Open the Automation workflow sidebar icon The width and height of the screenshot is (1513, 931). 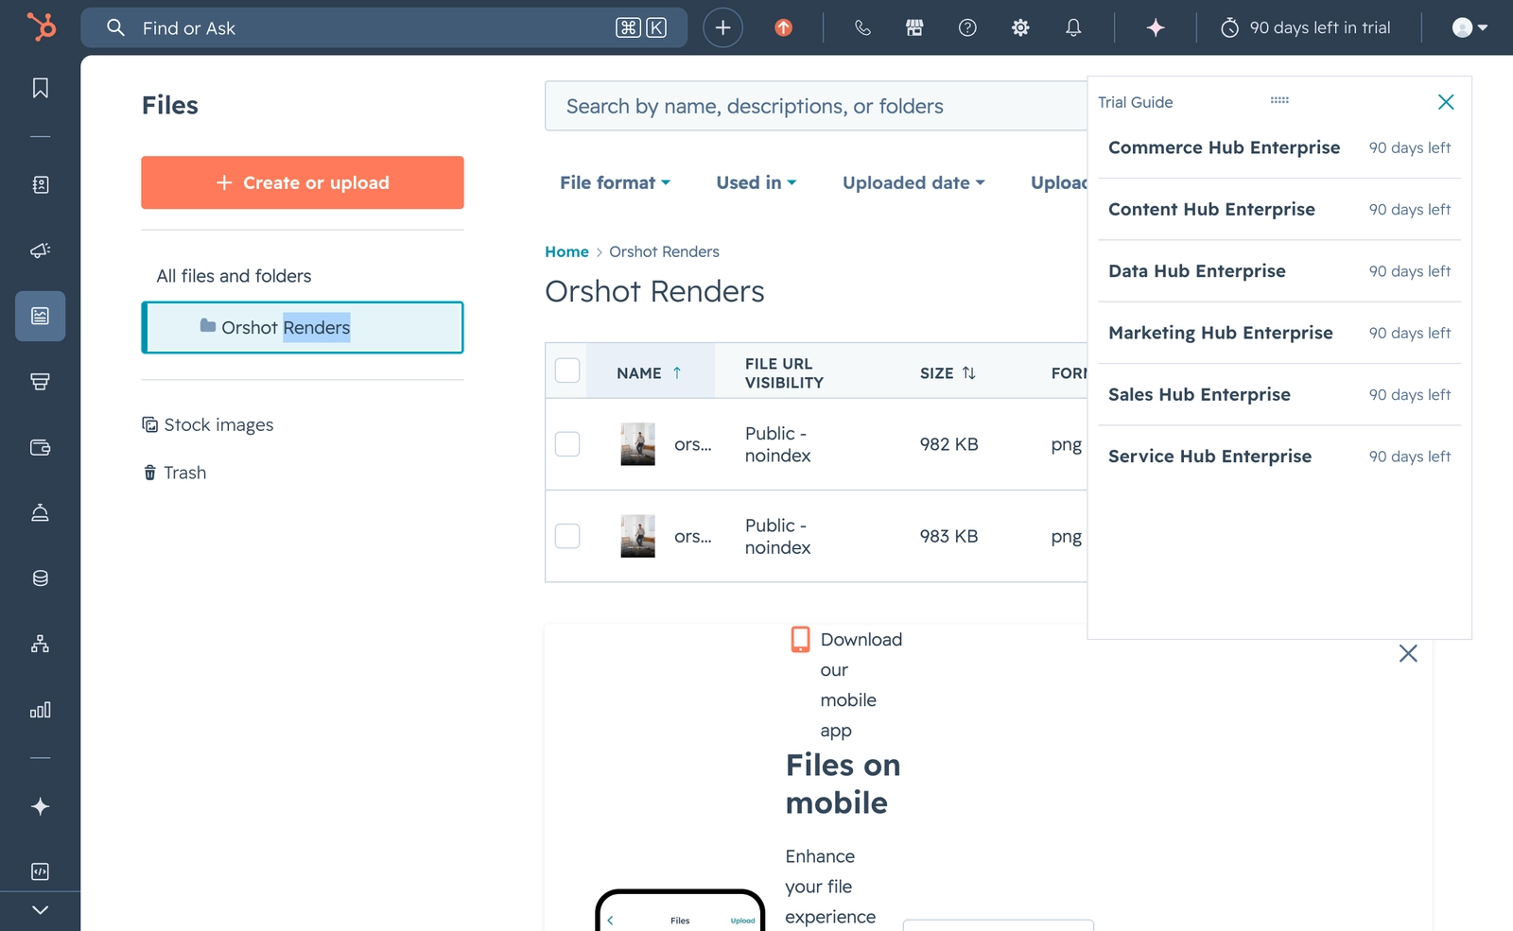tap(40, 644)
